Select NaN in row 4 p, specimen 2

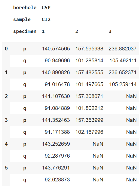(x=98, y=144)
